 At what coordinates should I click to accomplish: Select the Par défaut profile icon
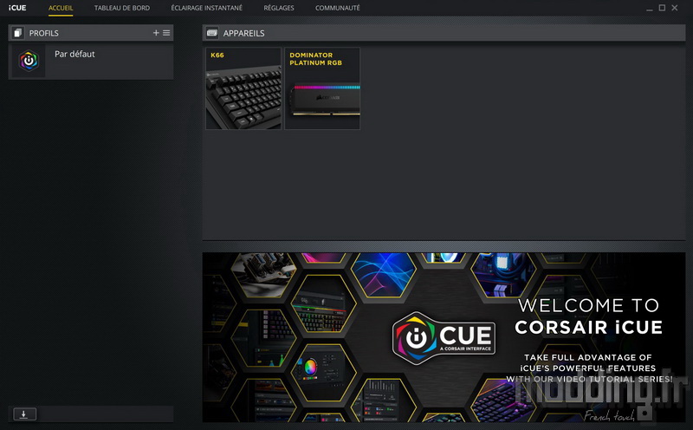click(x=29, y=61)
